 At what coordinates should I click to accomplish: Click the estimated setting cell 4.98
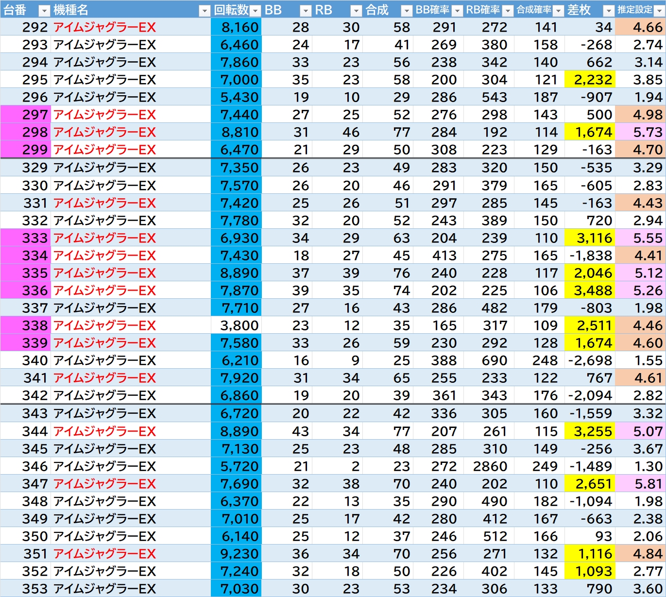coord(641,115)
